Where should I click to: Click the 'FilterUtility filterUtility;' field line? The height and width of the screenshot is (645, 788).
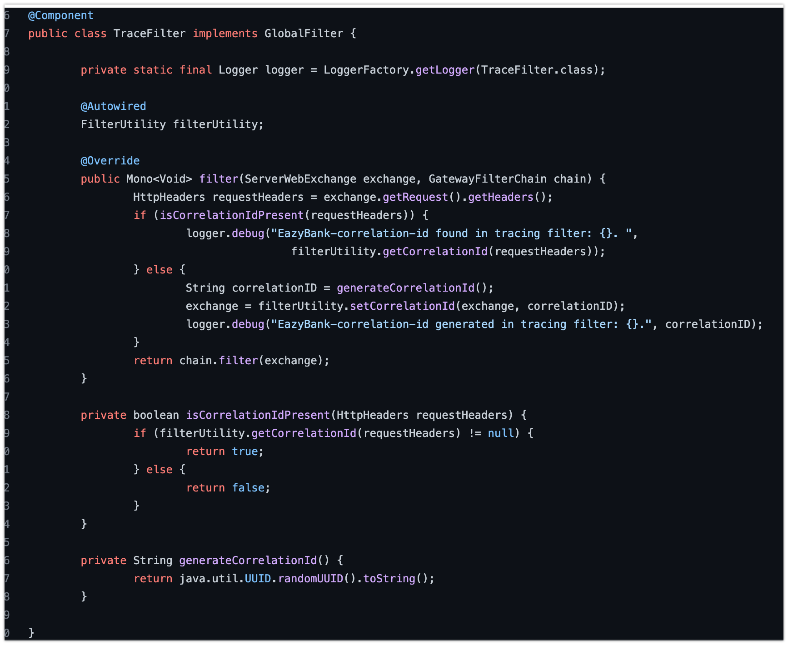(172, 124)
